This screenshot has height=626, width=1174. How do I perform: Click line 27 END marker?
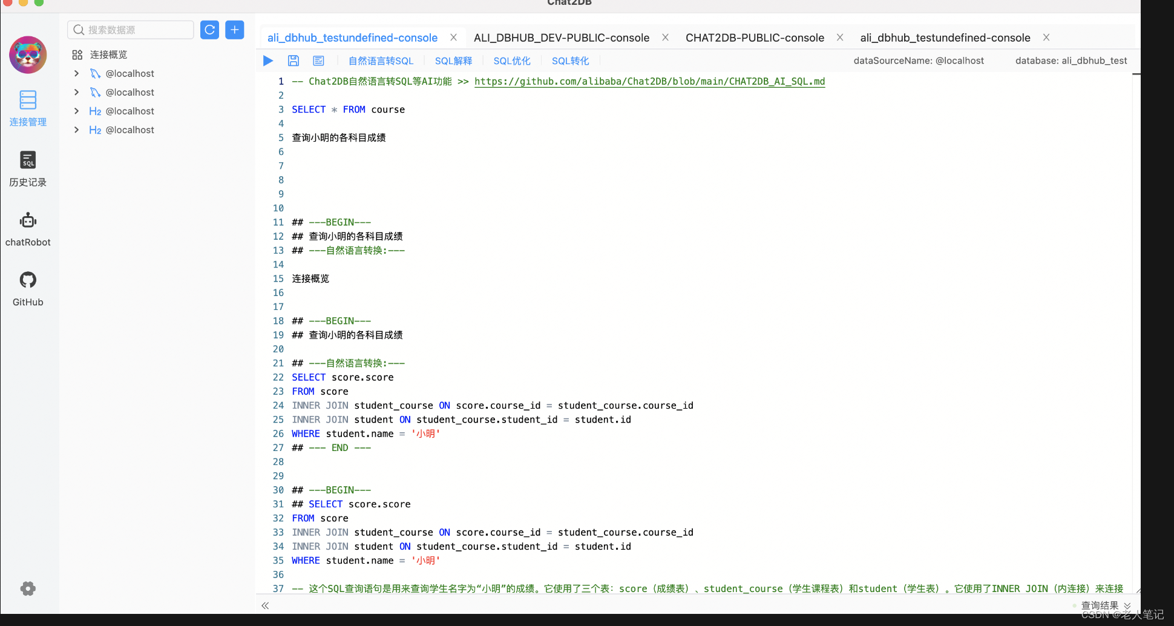pos(331,447)
